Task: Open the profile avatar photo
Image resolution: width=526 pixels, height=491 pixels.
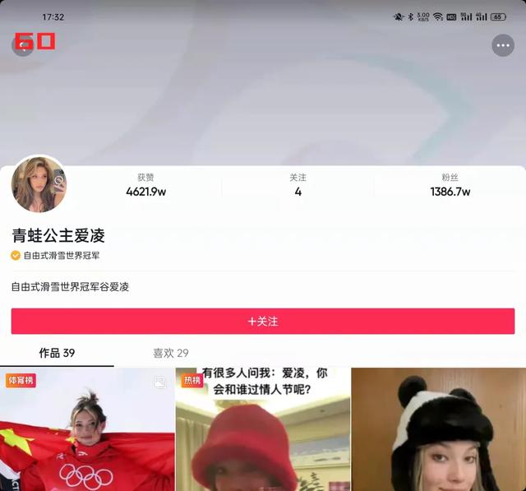Action: tap(39, 184)
